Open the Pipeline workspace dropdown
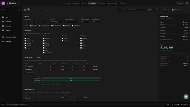Image resolution: width=190 pixels, height=107 pixels. tap(12, 3)
